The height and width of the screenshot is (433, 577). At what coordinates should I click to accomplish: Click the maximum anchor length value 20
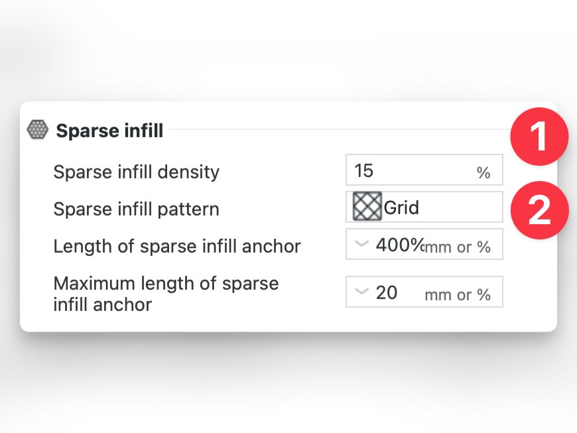pyautogui.click(x=387, y=292)
